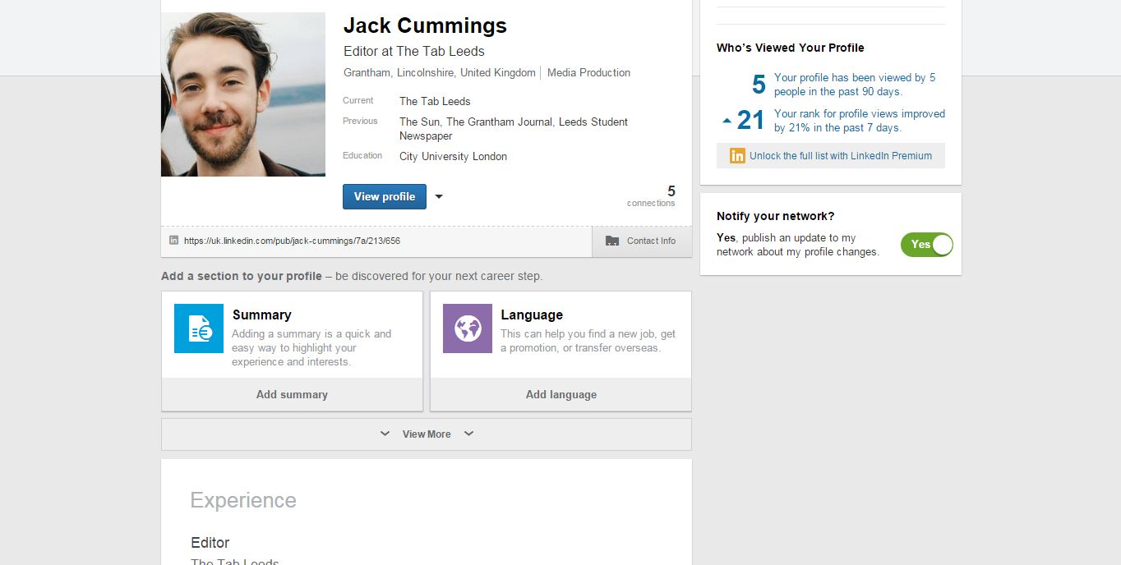The height and width of the screenshot is (565, 1121).
Task: Click the contact card icon in Contact Info
Action: [x=612, y=241]
